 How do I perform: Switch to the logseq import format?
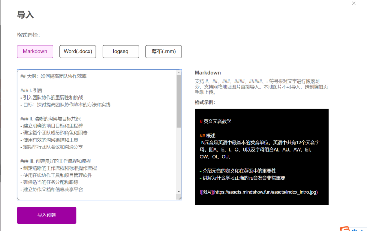[121, 51]
